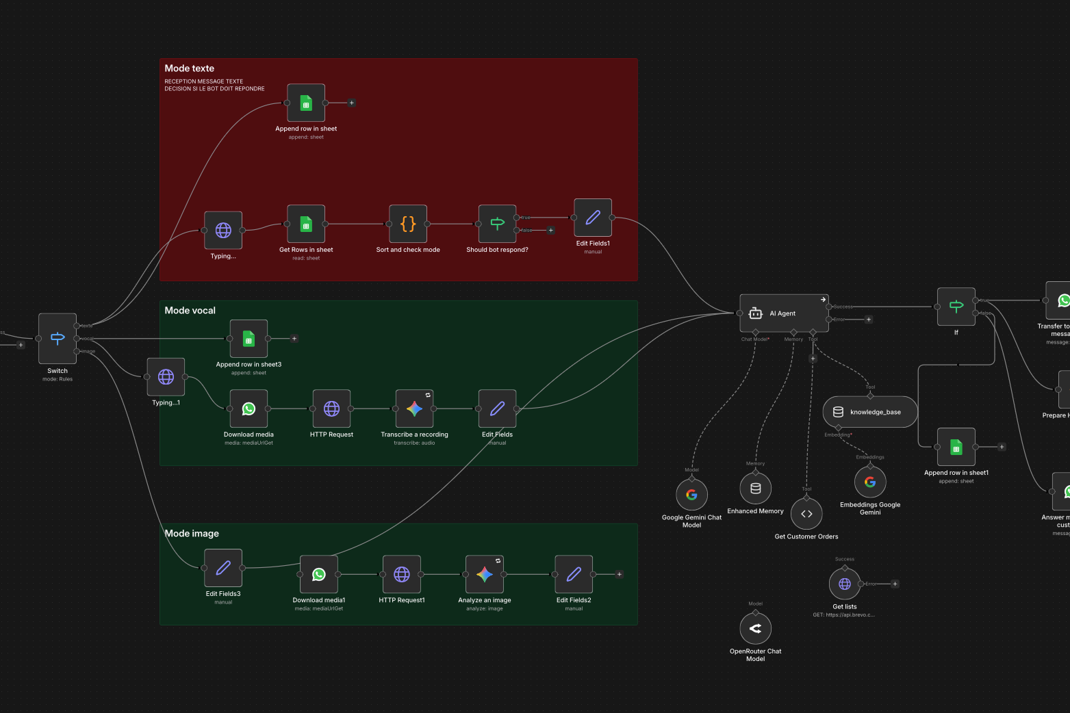The width and height of the screenshot is (1070, 713).
Task: Click the knowledge_base tool node
Action: (x=870, y=412)
